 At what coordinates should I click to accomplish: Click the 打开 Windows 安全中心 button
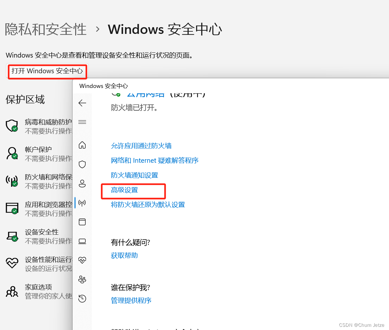(47, 71)
